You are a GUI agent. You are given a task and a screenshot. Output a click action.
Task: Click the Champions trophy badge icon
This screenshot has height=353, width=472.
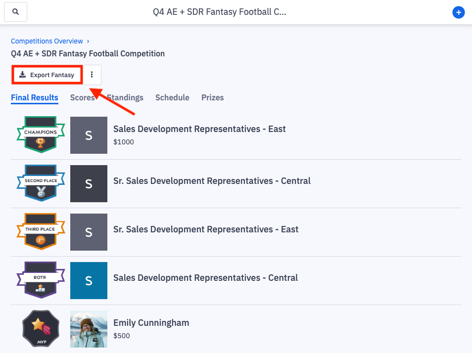41,134
